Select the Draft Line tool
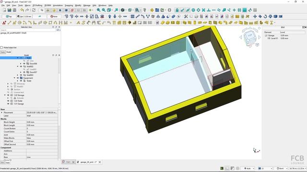307x172 pixels. point(9,23)
